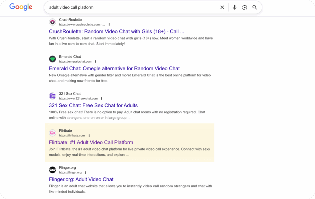Click the Flinger.org mask favicon
This screenshot has width=315, height=199.
[52, 170]
